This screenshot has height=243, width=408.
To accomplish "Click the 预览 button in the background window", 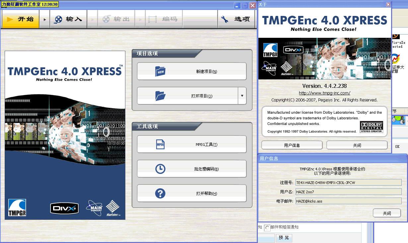I will pos(284,238).
